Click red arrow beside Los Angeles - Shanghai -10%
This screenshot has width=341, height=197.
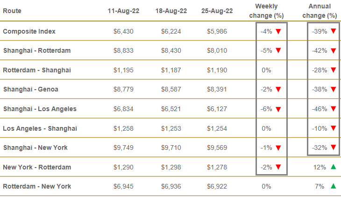[x=333, y=128]
